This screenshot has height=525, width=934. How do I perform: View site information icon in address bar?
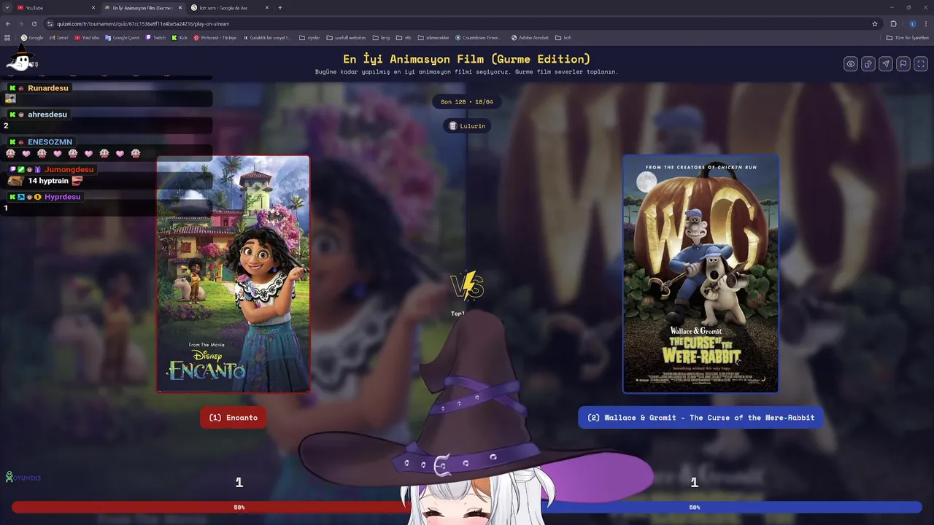[x=50, y=23]
